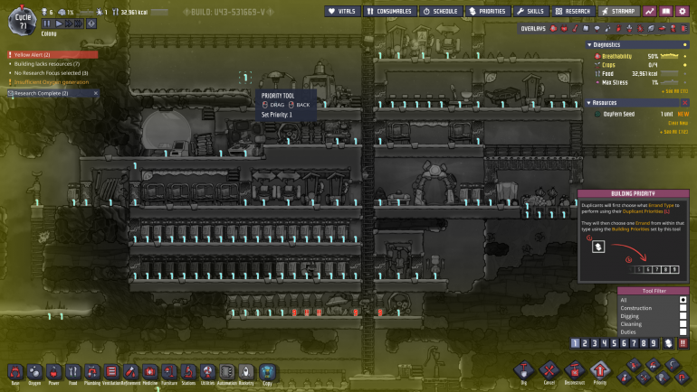The image size is (697, 392).
Task: Select the Deconstruct tool
Action: pyautogui.click(x=575, y=370)
